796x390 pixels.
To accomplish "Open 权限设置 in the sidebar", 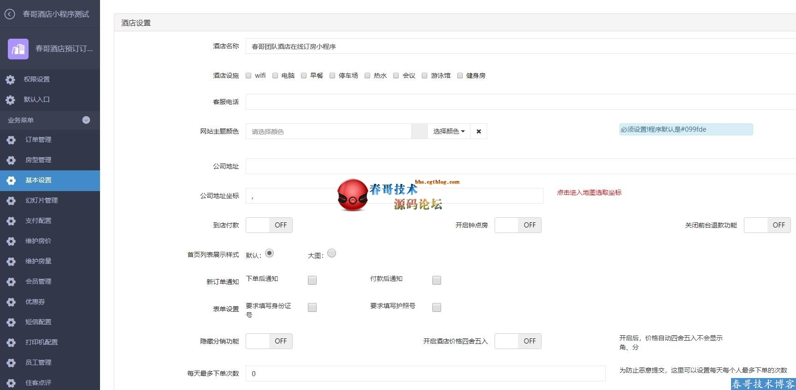I will click(x=50, y=80).
